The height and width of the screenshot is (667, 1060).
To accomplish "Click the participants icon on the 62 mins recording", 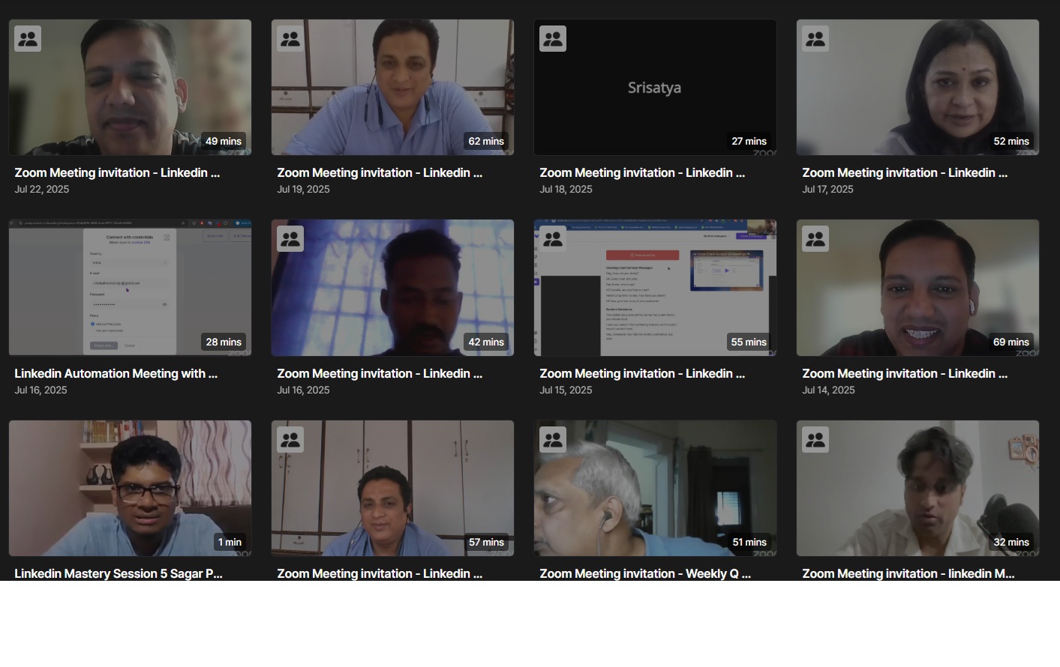I will pos(290,39).
